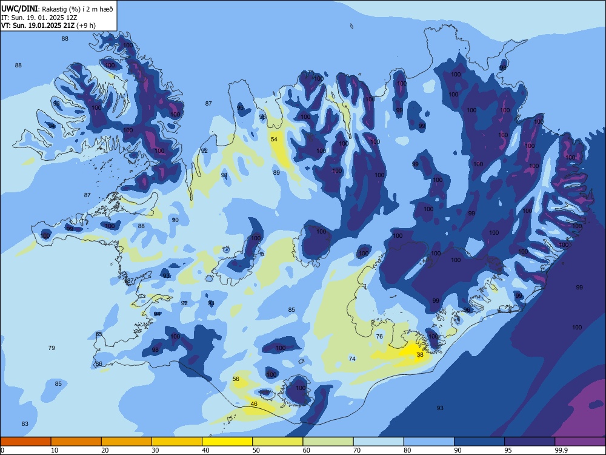
Task: Click the humidity value 56 on the map
Action: pyautogui.click(x=236, y=379)
